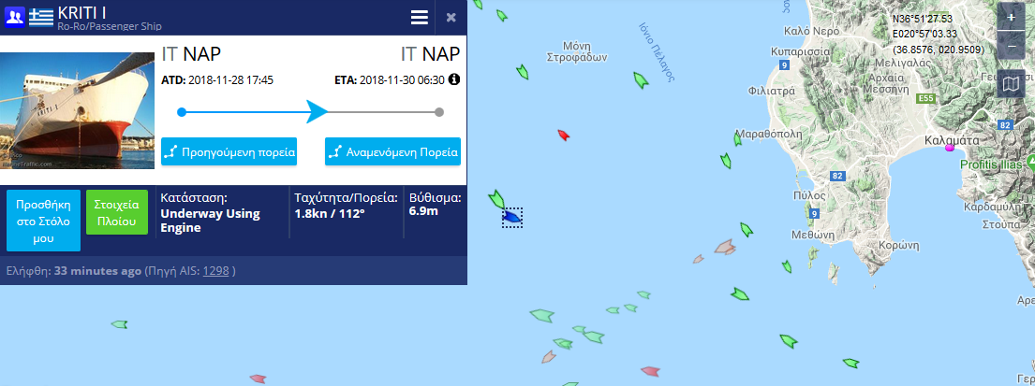1035x386 pixels.
Task: Click the Greek flag icon
Action: pos(41,16)
